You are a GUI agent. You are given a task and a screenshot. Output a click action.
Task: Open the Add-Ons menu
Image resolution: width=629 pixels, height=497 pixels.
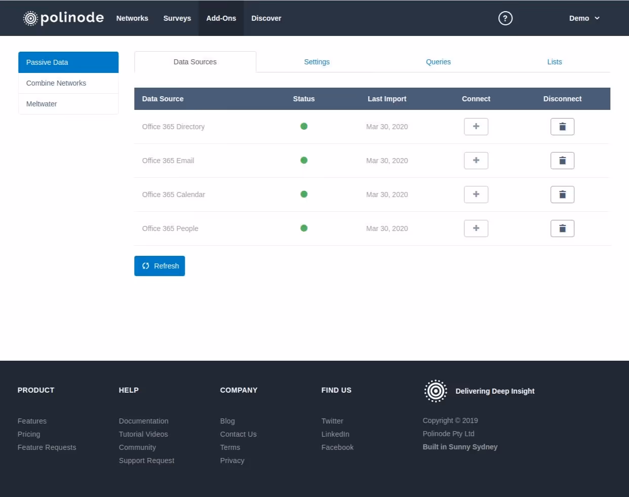click(221, 18)
